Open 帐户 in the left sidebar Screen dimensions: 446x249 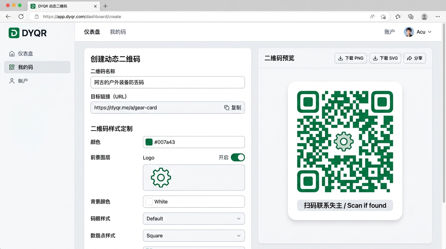[37, 81]
